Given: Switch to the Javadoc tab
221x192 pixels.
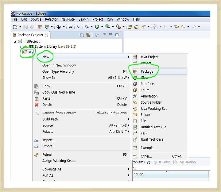Looking at the screenshot, I should (x=162, y=162).
